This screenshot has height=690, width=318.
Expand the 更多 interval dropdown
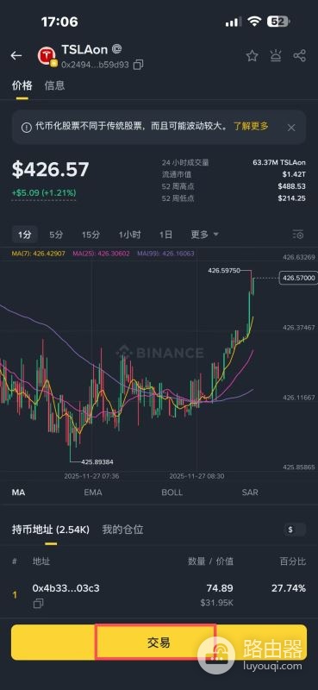pyautogui.click(x=204, y=235)
